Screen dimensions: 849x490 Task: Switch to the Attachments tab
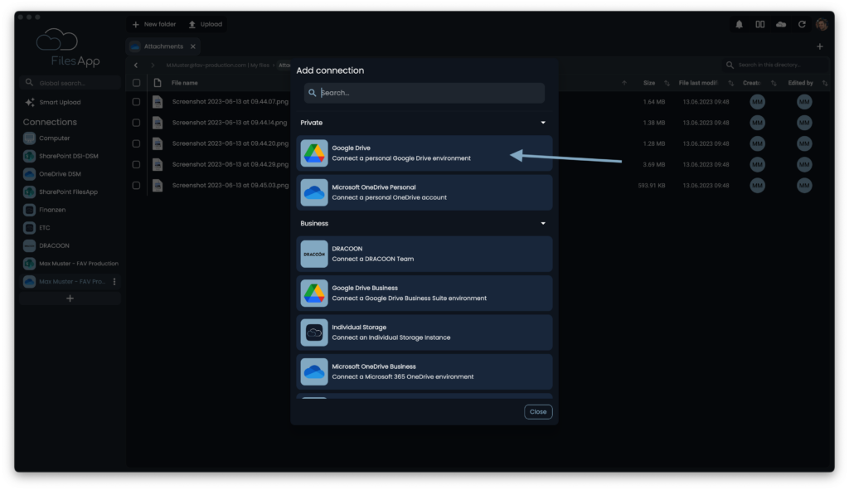pos(163,46)
